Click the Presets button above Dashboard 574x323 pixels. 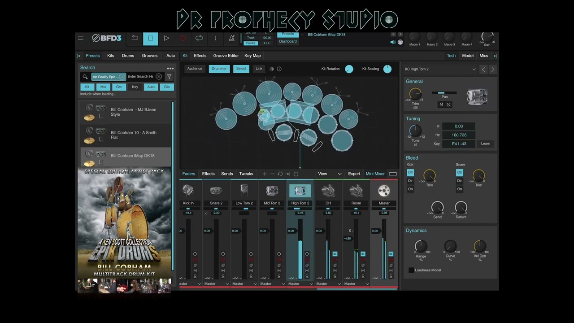[x=288, y=34]
